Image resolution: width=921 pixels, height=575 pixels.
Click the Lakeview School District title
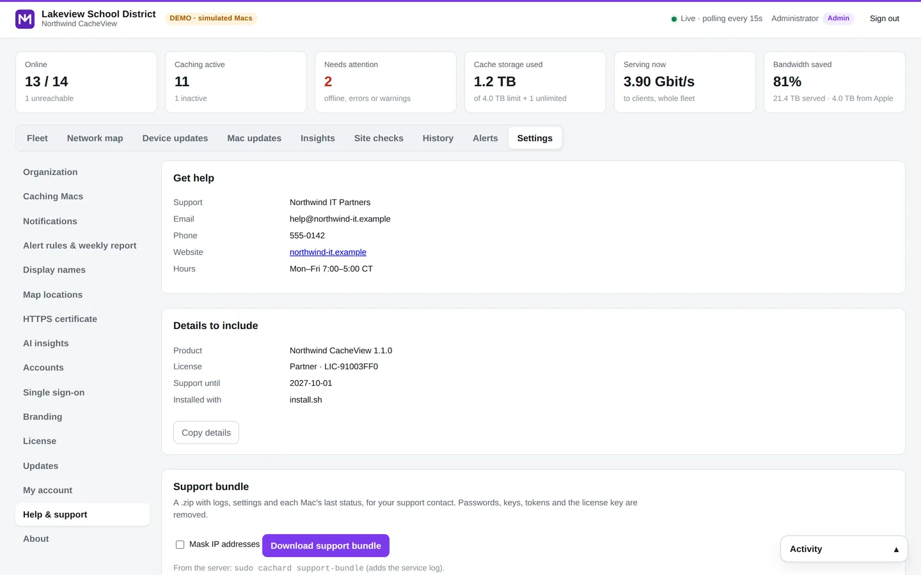[x=98, y=14]
